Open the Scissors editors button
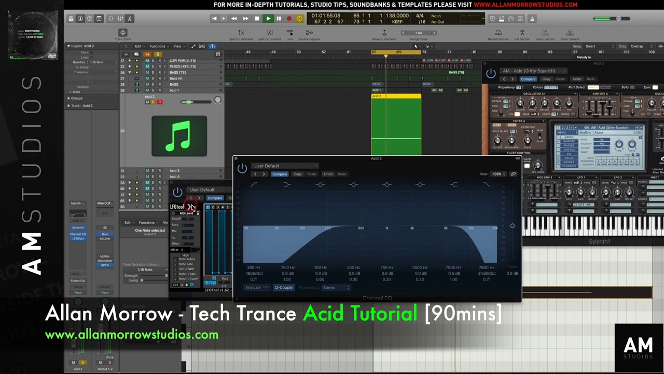The height and width of the screenshot is (374, 664). tap(130, 19)
